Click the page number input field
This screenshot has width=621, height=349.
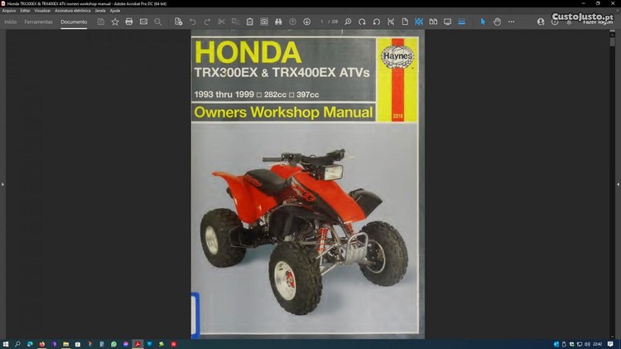click(322, 22)
